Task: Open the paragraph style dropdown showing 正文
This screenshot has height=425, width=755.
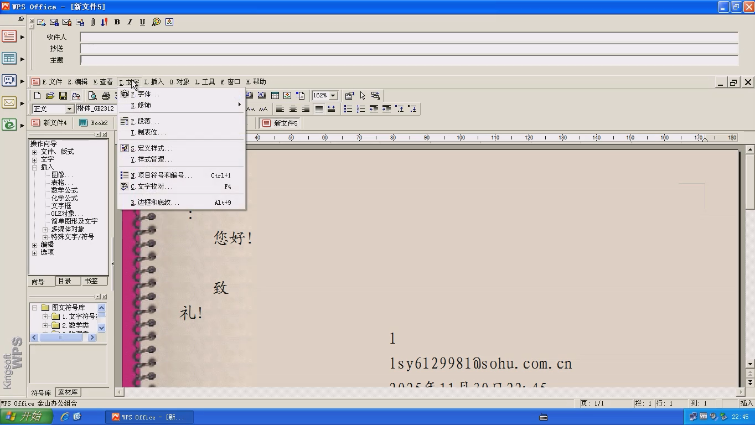Action: pyautogui.click(x=69, y=109)
